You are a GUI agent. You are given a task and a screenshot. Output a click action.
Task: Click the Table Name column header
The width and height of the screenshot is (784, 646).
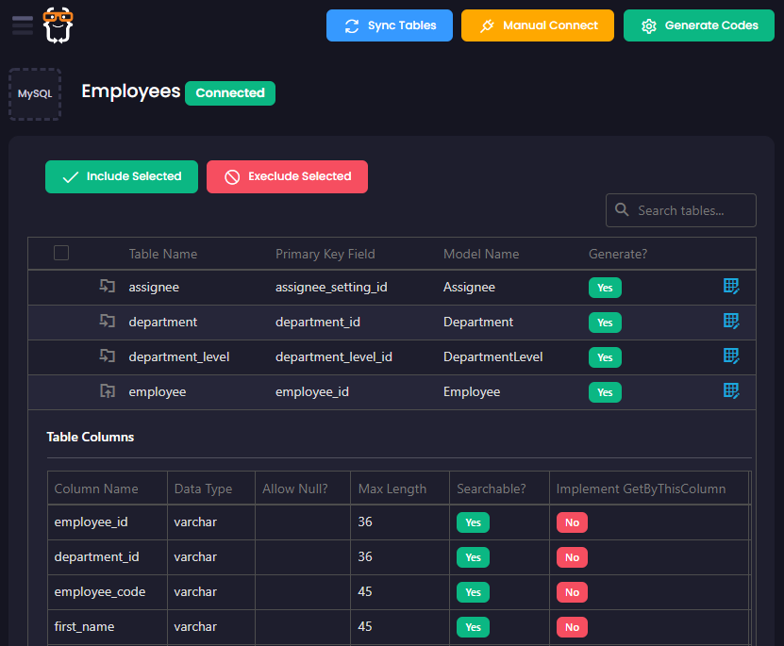coord(163,254)
